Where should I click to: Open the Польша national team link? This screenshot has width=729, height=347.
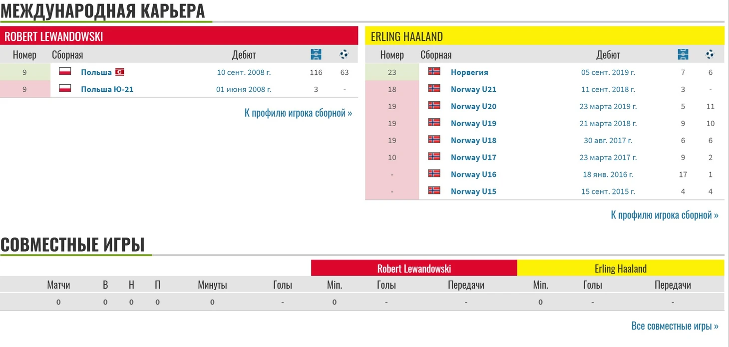96,72
